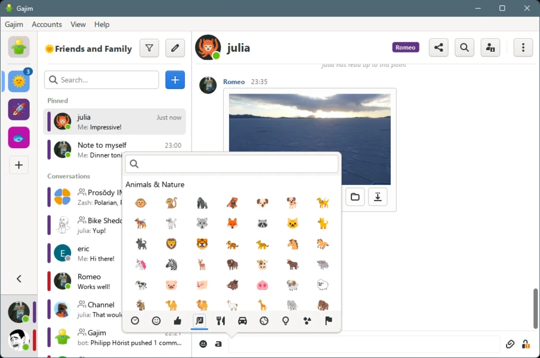Click the chat history scrollbar
Screen dimensions: 540x358
(535, 307)
